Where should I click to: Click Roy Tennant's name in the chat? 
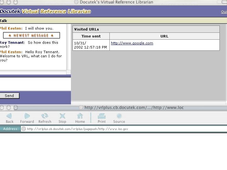click(12, 42)
